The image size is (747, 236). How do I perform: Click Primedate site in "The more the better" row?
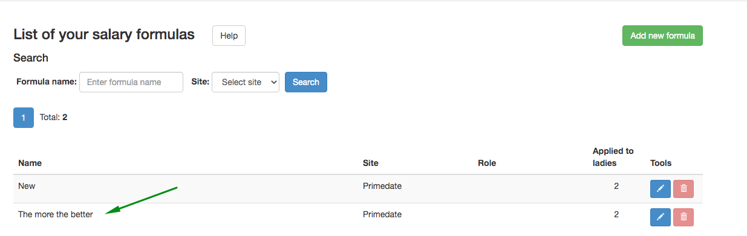click(x=382, y=214)
